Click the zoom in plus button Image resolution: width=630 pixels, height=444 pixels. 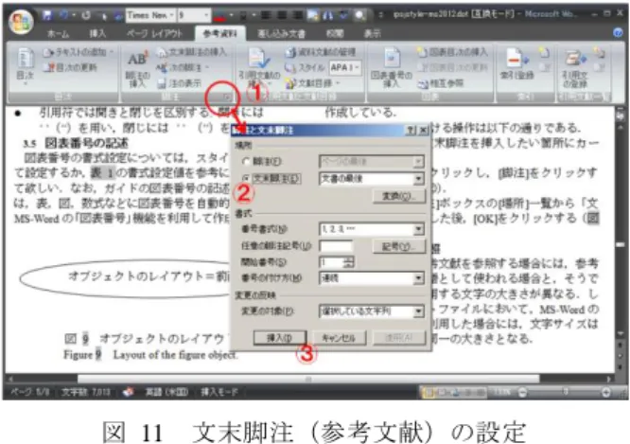[x=606, y=392]
